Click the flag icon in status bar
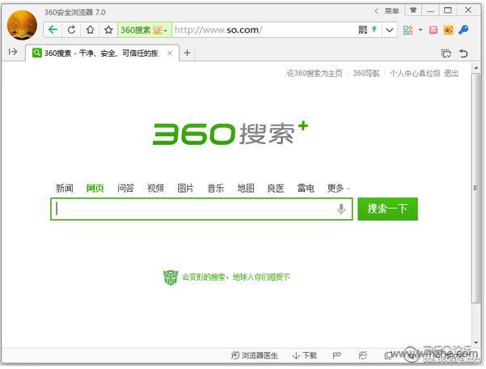This screenshot has width=486, height=369. click(x=337, y=355)
